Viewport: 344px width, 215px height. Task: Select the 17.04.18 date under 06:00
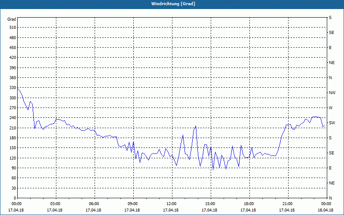[x=93, y=210]
